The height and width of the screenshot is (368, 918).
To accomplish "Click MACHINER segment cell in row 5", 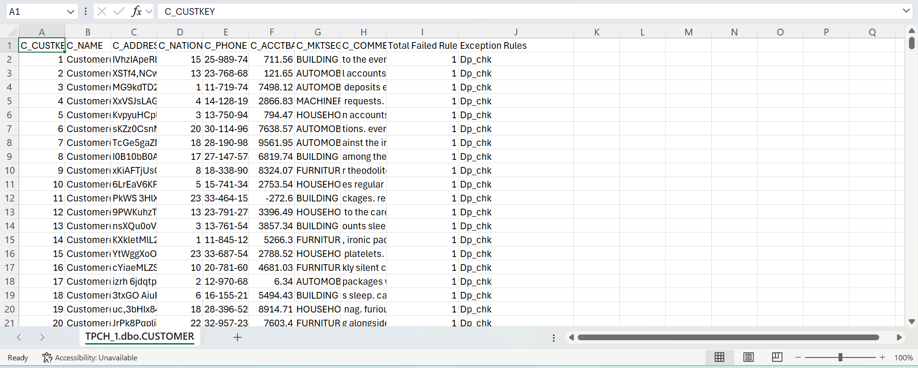I will point(318,101).
